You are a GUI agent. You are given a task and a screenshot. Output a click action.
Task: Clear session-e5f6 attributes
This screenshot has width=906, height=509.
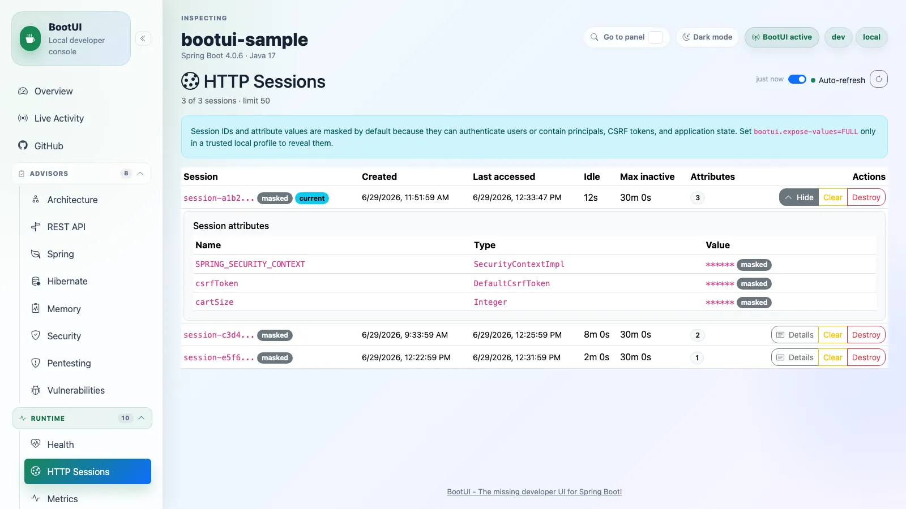(x=833, y=357)
